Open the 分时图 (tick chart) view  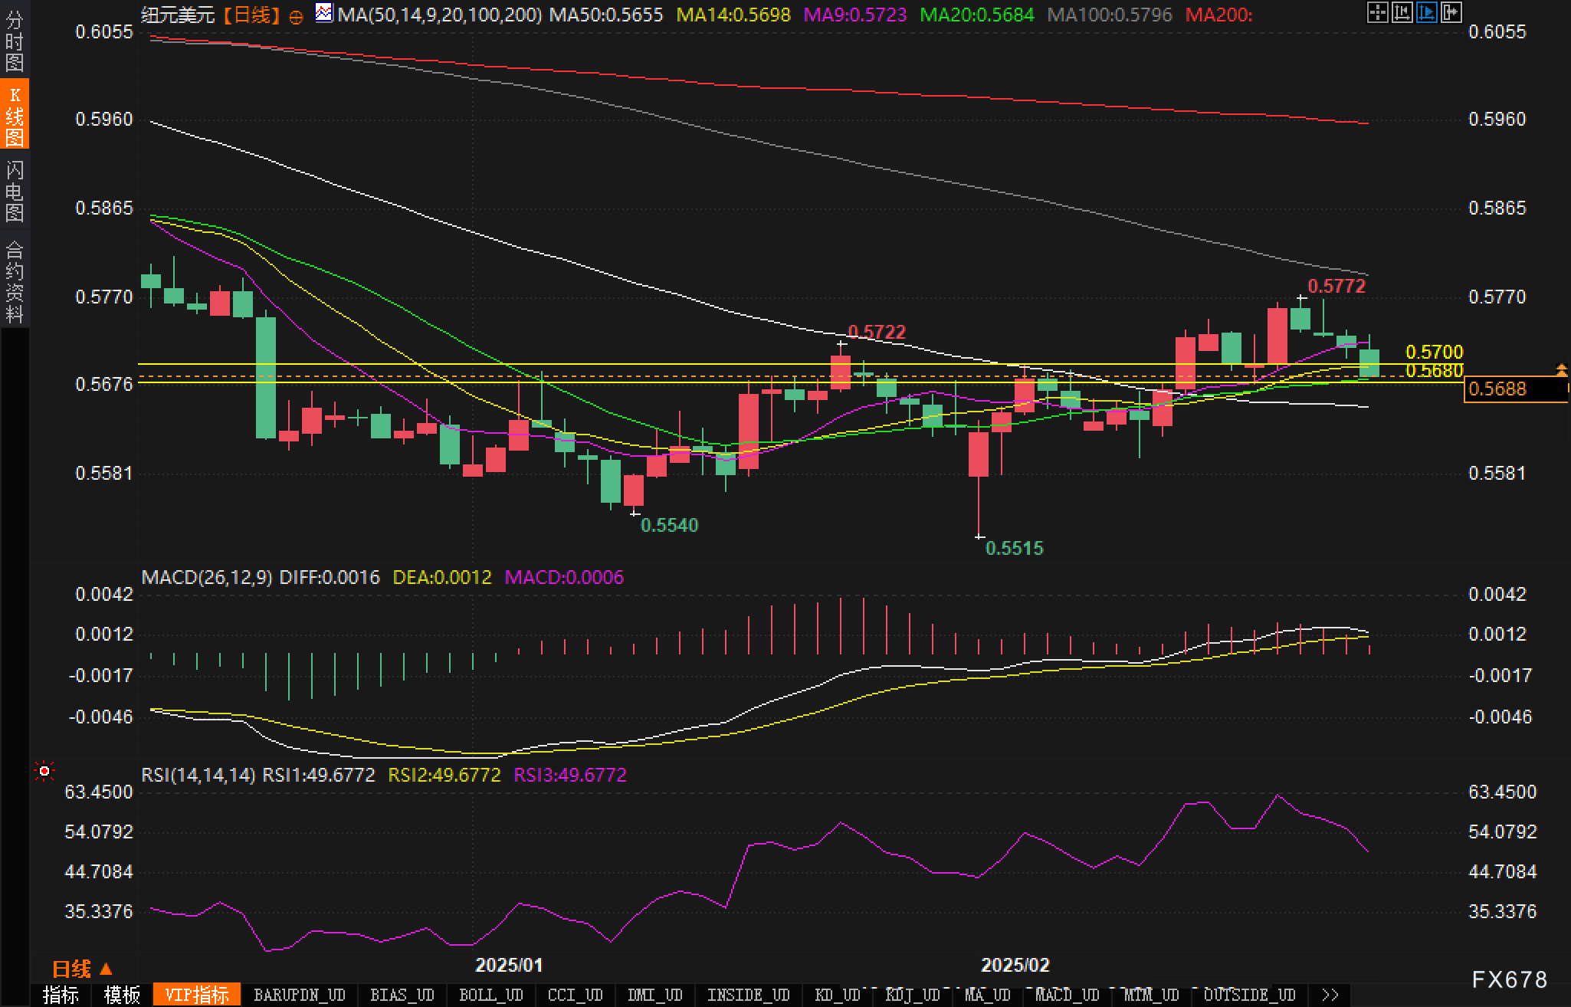click(x=15, y=42)
